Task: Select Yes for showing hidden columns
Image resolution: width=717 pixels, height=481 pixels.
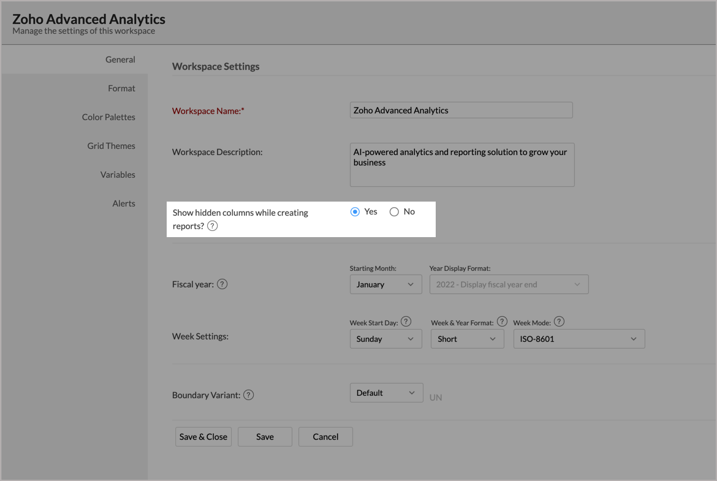Action: (x=355, y=212)
